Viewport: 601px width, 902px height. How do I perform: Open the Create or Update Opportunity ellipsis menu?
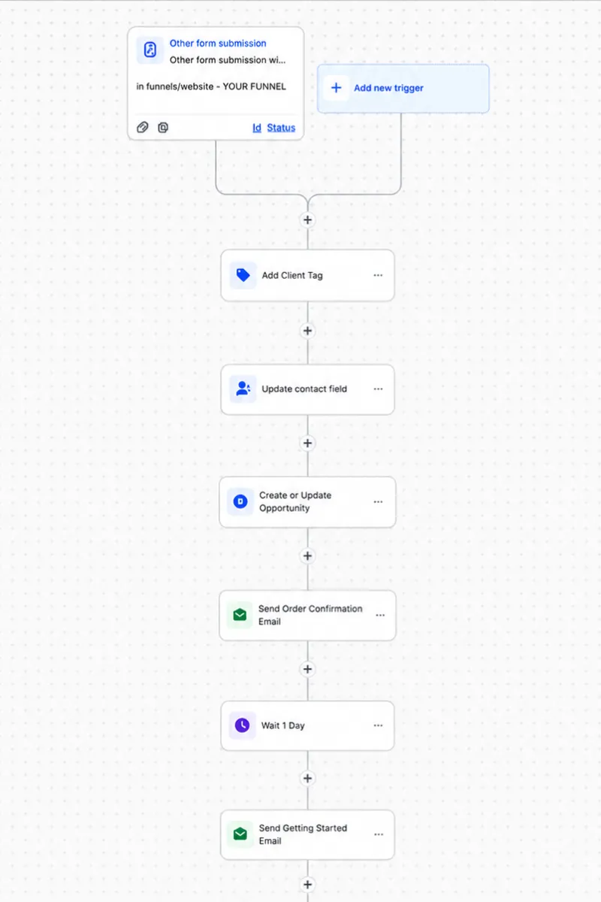click(x=378, y=501)
